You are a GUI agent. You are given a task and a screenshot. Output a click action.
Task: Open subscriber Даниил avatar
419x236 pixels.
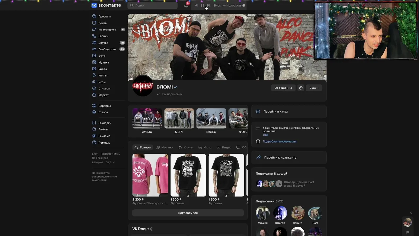[298, 213]
